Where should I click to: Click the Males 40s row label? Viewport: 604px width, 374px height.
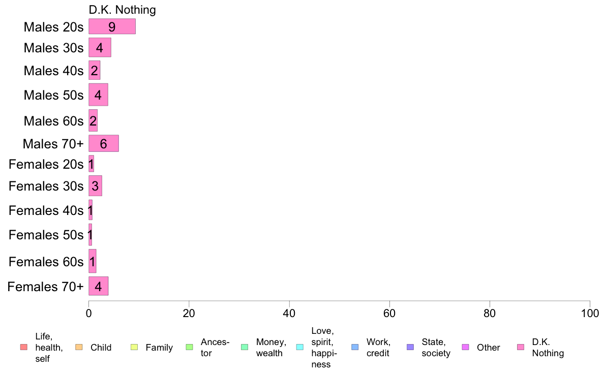[53, 71]
